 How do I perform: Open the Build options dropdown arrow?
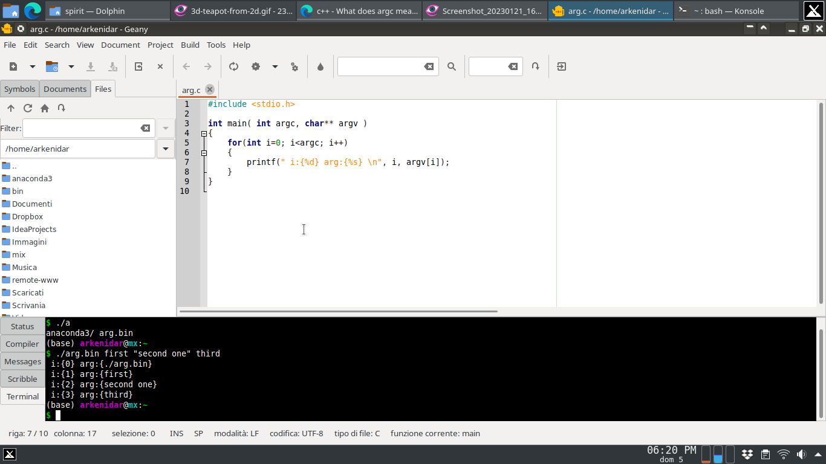[x=275, y=66]
